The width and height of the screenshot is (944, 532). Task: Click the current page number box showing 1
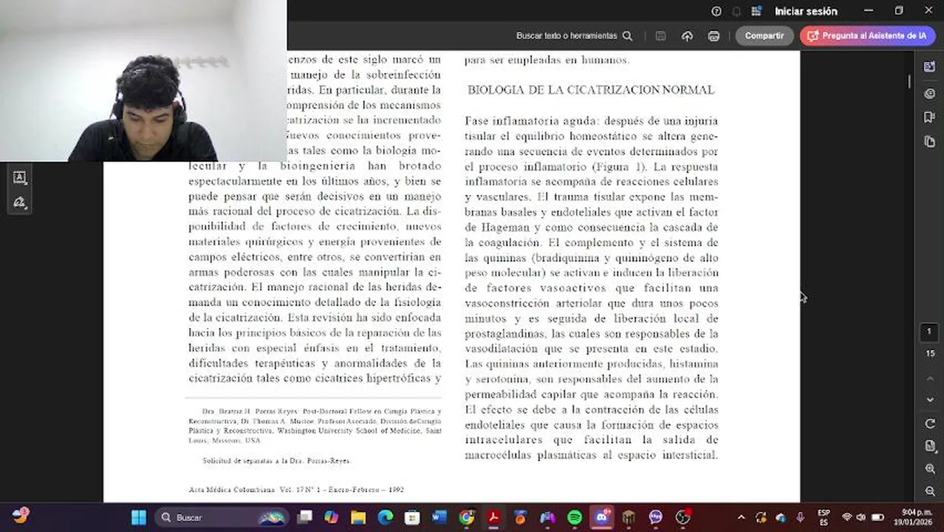point(929,332)
